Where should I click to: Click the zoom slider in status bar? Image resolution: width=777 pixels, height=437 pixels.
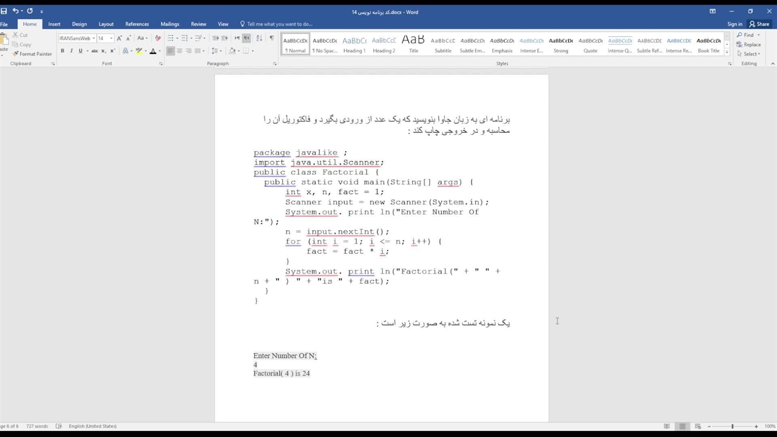[732, 426]
